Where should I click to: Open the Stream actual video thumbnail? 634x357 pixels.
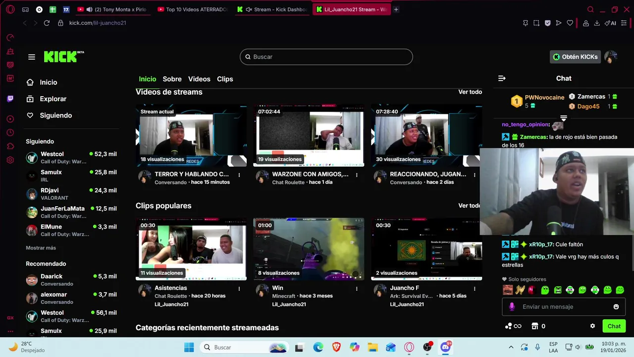[191, 135]
